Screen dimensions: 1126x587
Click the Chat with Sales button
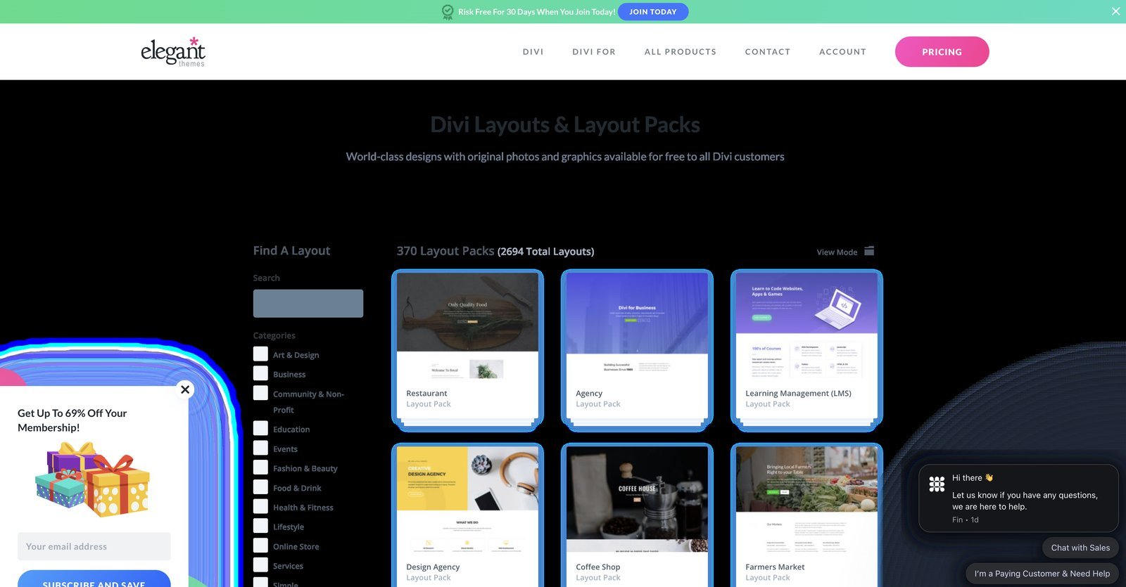pos(1080,548)
